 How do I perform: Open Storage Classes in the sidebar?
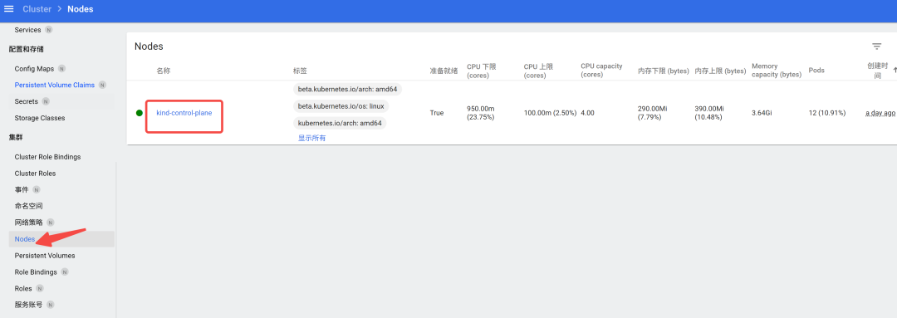point(40,118)
